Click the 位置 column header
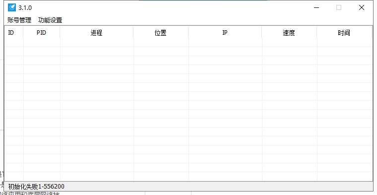The image size is (377, 195). (x=161, y=32)
